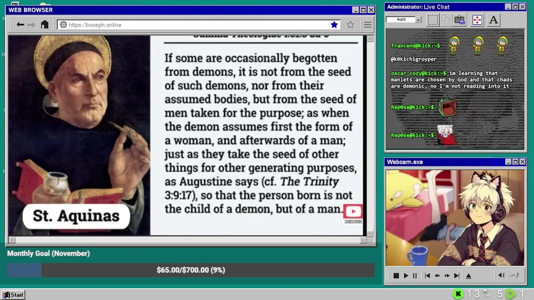The height and width of the screenshot is (300, 534).
Task: Click right arrow of browser horizontal scrollbar
Action: 363,240
